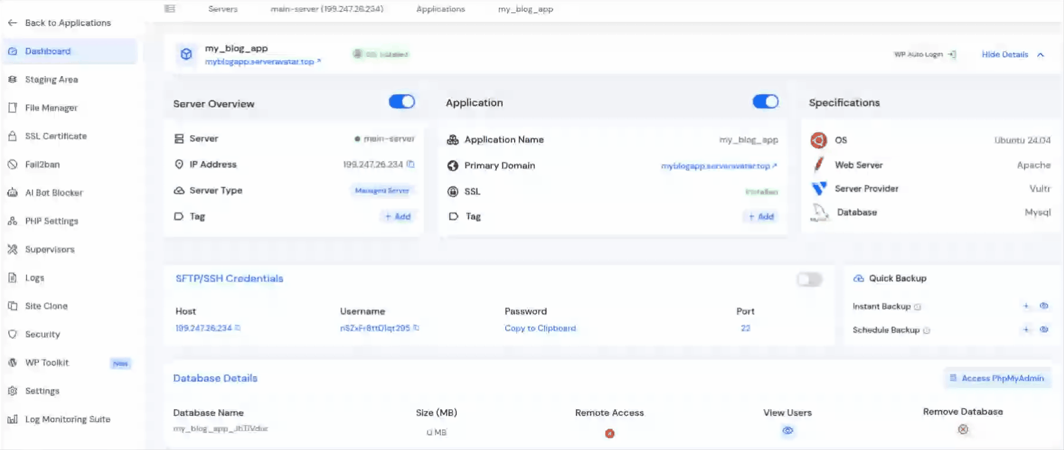The height and width of the screenshot is (450, 1064).
Task: Toggle the Server Overview switch
Action: [x=402, y=101]
